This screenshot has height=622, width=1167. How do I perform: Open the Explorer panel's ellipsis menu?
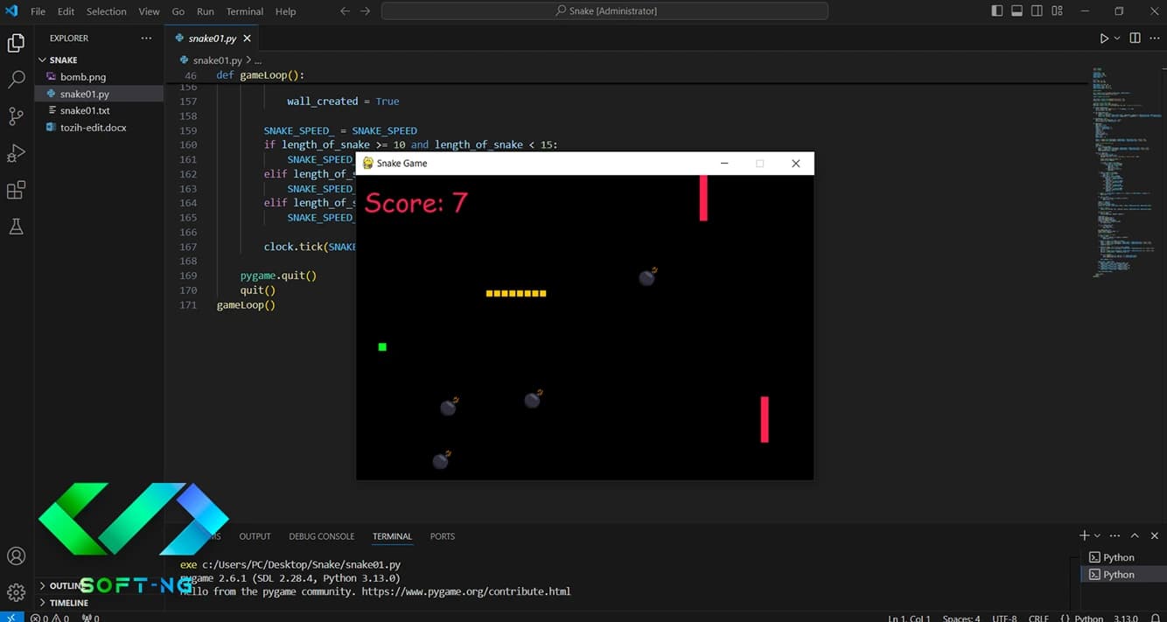coord(146,38)
